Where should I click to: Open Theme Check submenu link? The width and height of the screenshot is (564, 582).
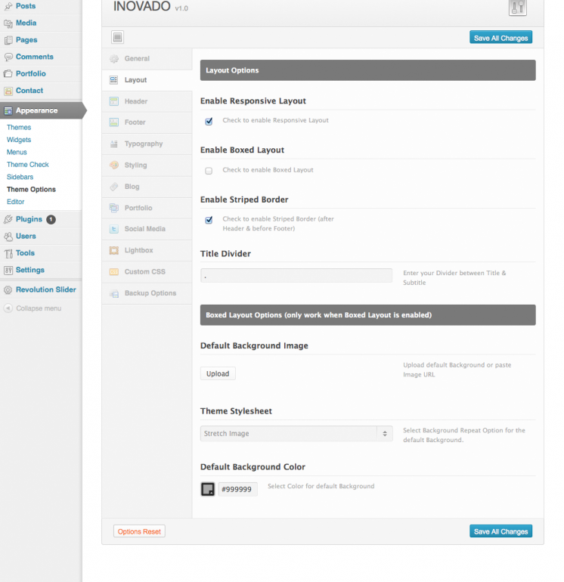coord(28,165)
